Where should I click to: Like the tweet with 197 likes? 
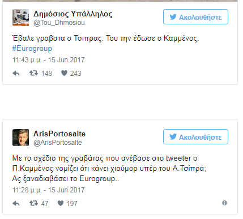tap(61, 203)
